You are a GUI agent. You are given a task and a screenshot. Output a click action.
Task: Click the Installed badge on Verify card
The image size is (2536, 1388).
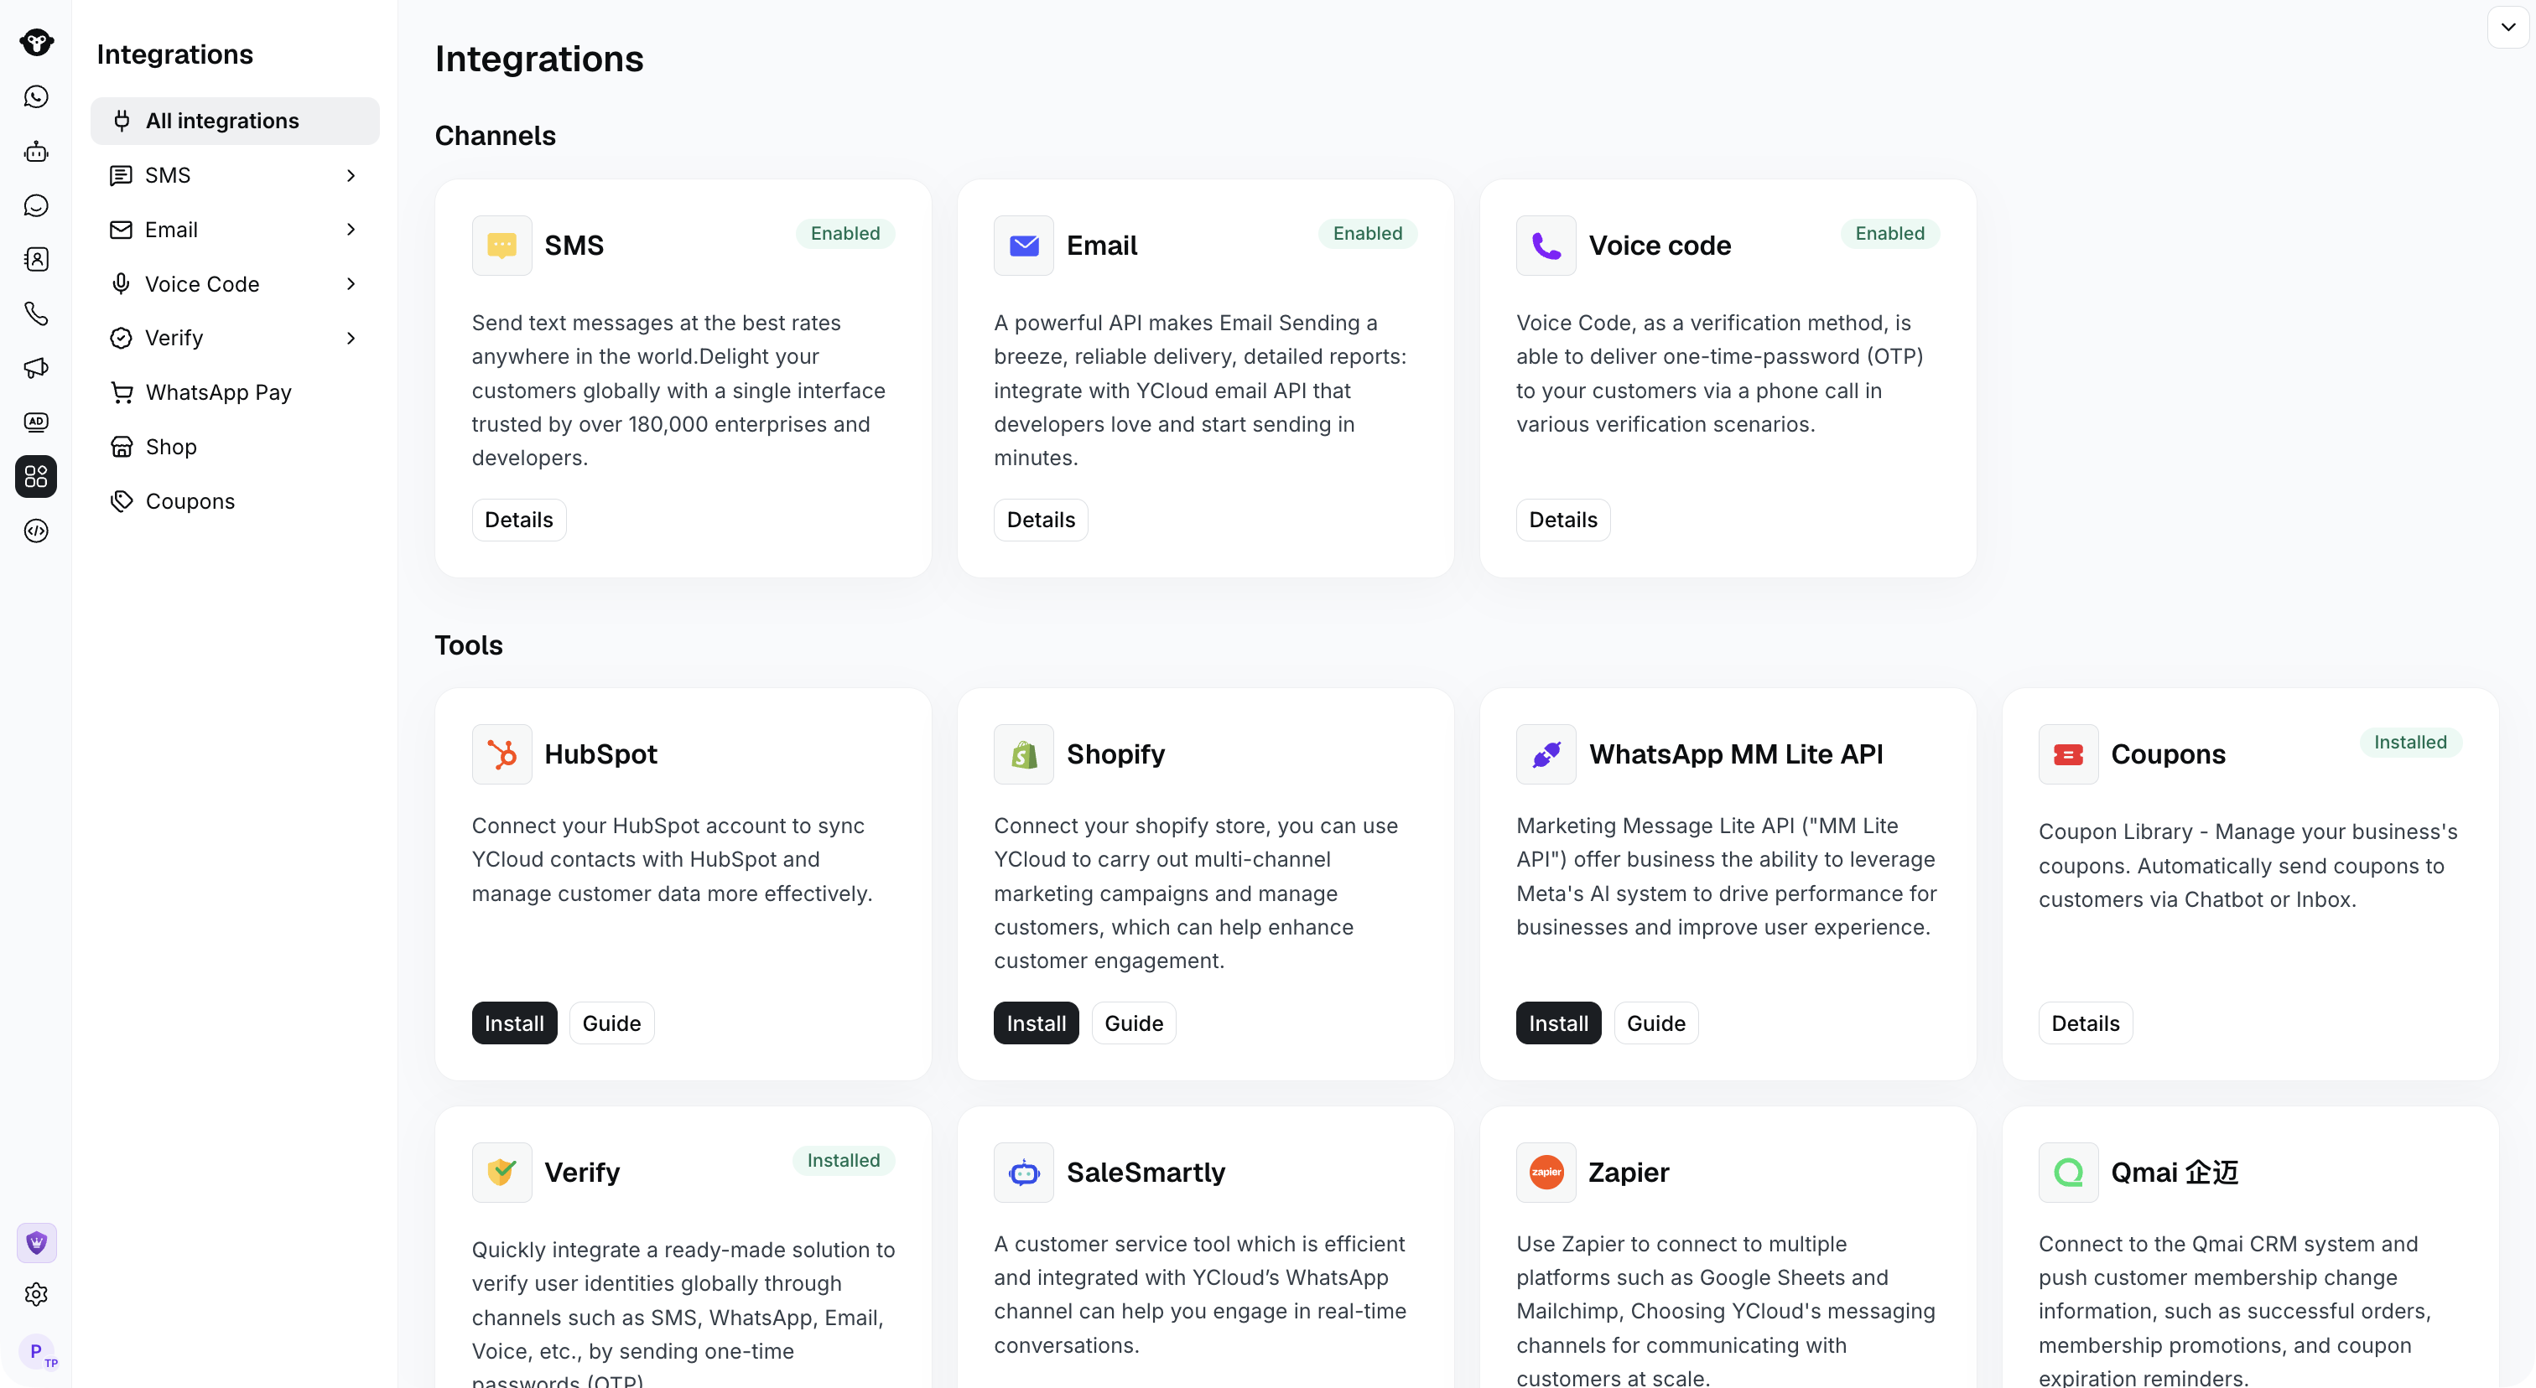843,1161
